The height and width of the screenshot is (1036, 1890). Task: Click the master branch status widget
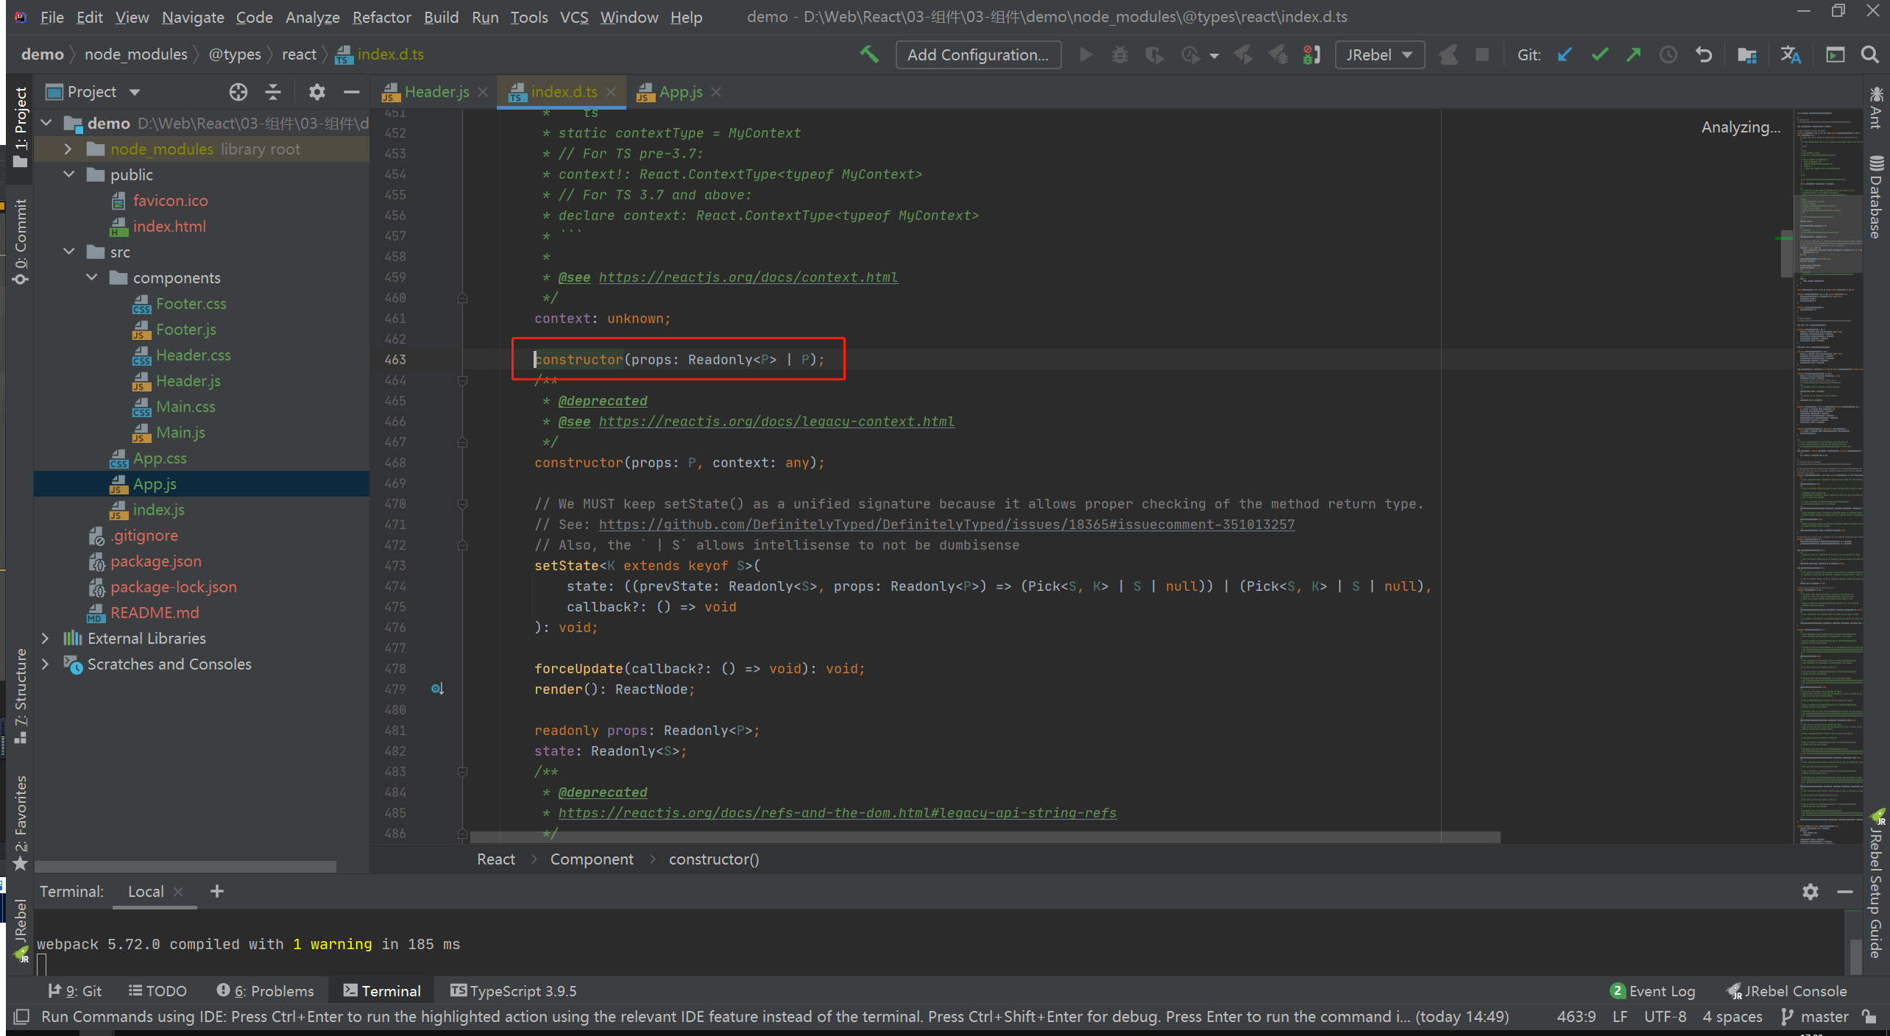(x=1815, y=1016)
